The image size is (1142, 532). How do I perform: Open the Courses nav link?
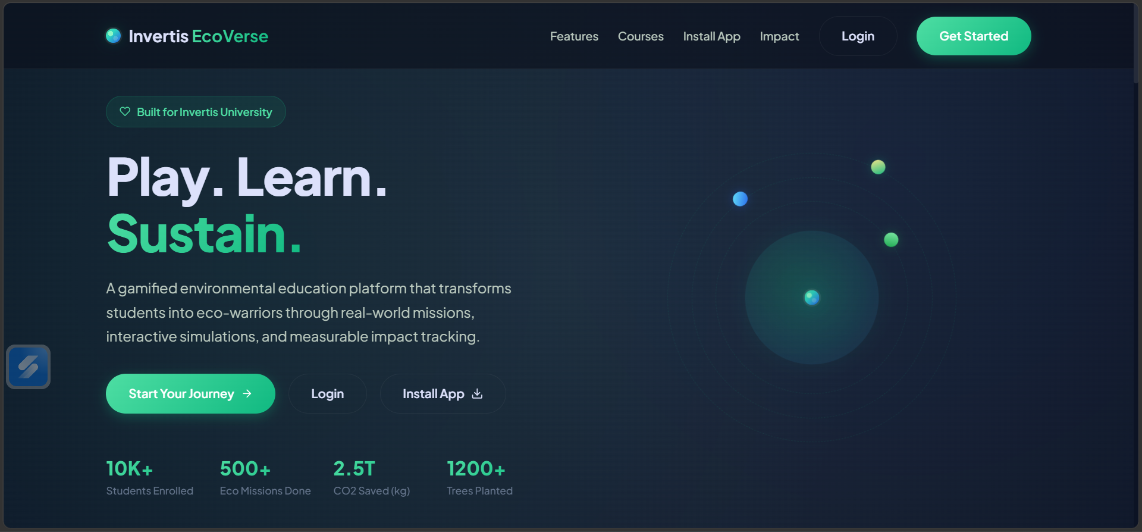[641, 36]
